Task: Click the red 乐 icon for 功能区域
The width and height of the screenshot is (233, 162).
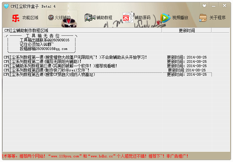Action: coord(16,18)
